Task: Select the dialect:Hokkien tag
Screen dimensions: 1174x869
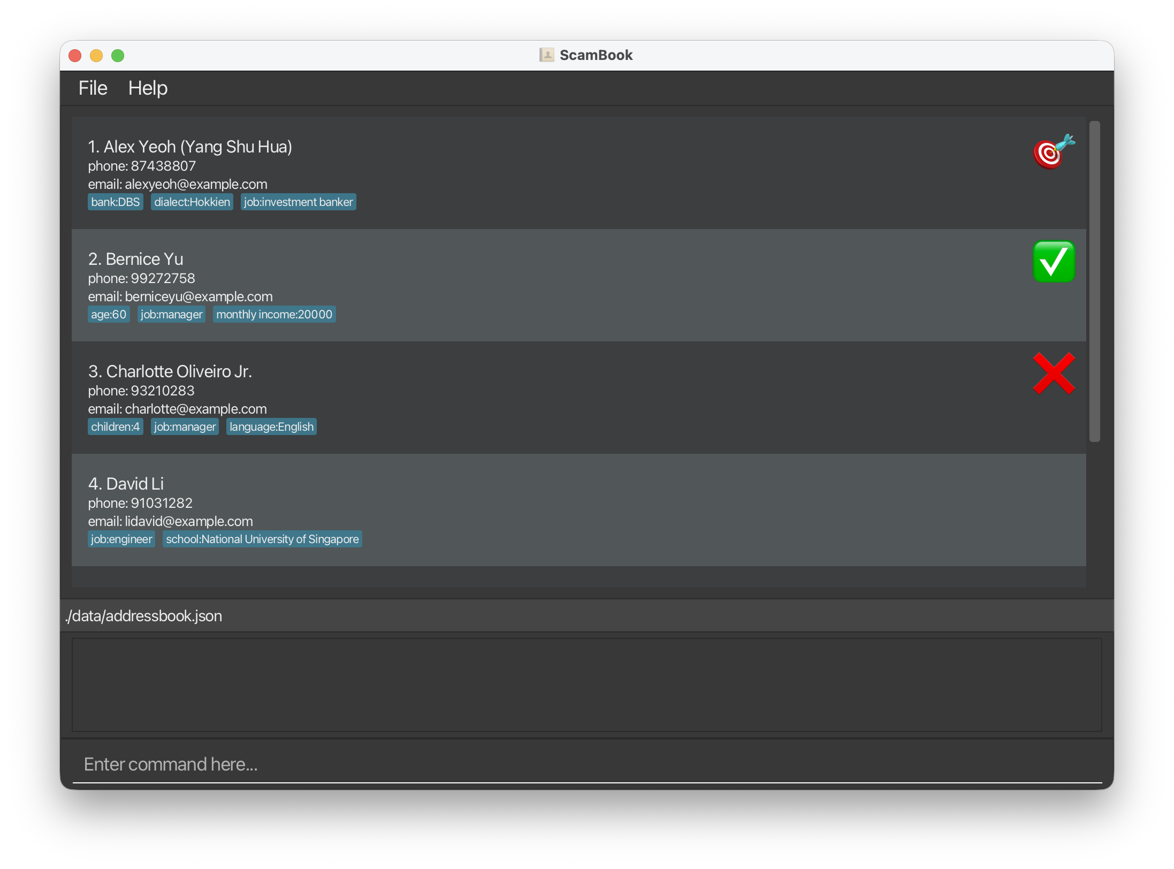Action: 192,202
